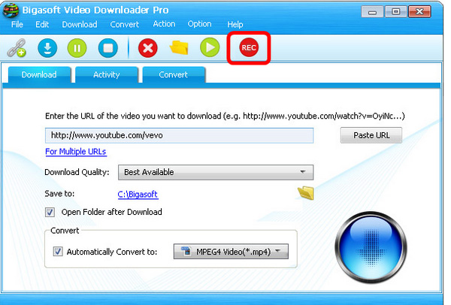Click the Bigasoft application logo in the title bar

[x=11, y=10]
